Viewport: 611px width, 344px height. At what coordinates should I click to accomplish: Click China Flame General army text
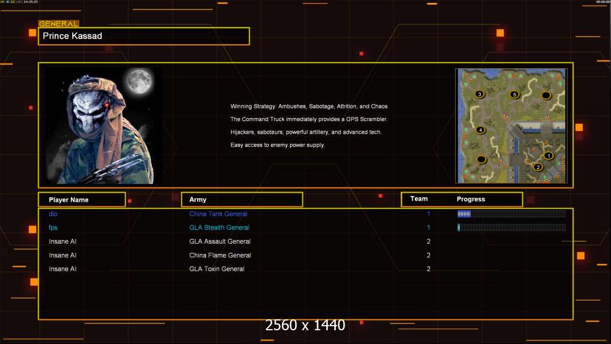pos(220,255)
